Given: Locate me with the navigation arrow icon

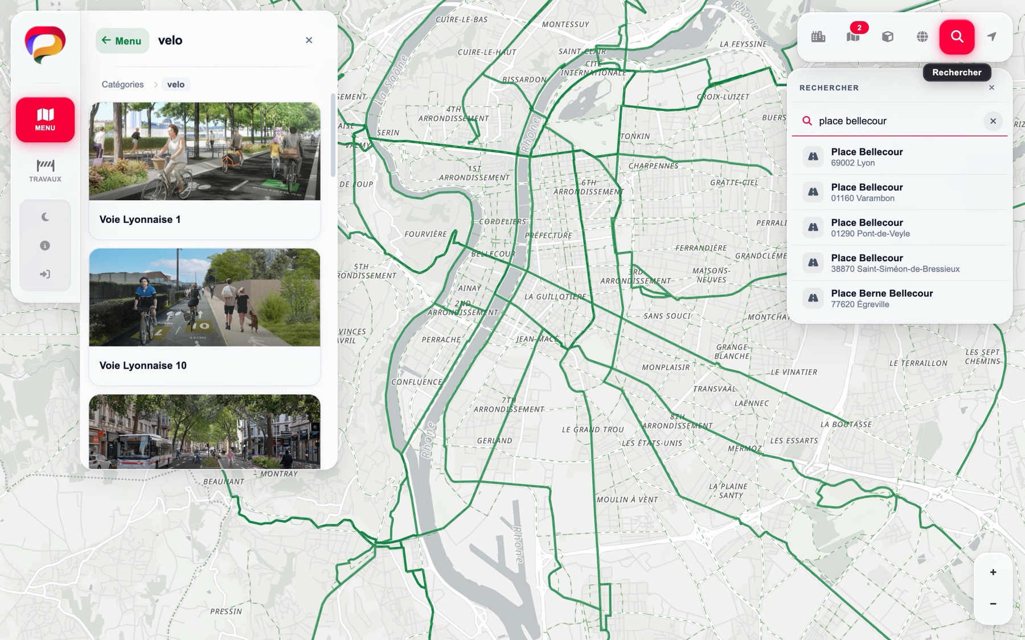Looking at the screenshot, I should (992, 37).
